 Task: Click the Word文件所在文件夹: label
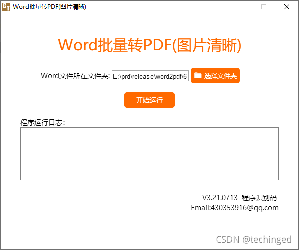click(x=75, y=76)
